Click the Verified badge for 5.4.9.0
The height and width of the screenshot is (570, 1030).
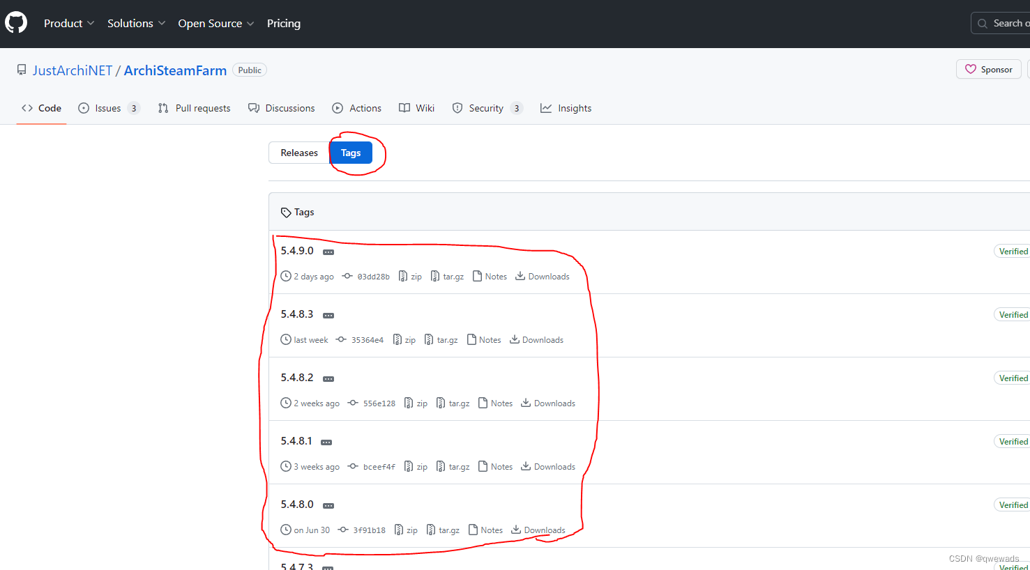(1013, 252)
